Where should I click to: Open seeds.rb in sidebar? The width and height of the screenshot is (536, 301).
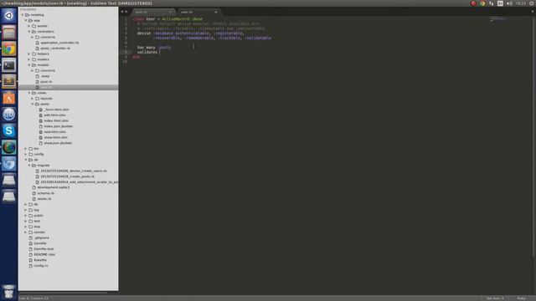click(44, 199)
